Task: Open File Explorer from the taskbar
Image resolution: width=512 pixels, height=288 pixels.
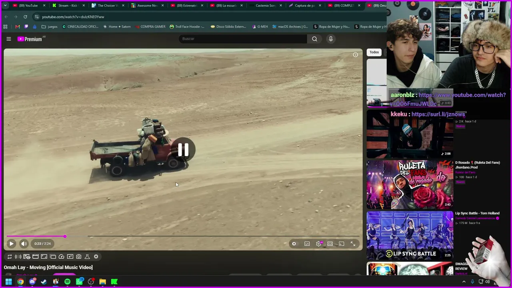Action: (x=102, y=282)
